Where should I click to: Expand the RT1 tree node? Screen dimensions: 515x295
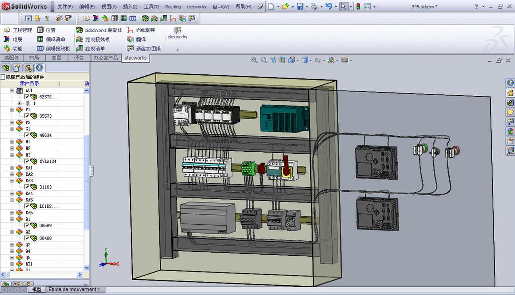[12, 264]
